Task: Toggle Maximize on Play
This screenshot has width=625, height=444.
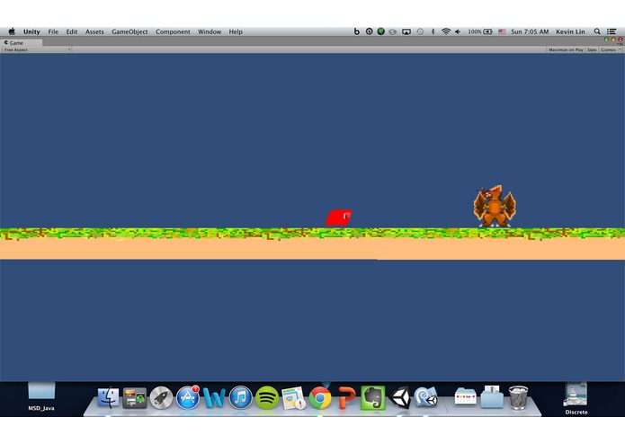Action: click(566, 49)
